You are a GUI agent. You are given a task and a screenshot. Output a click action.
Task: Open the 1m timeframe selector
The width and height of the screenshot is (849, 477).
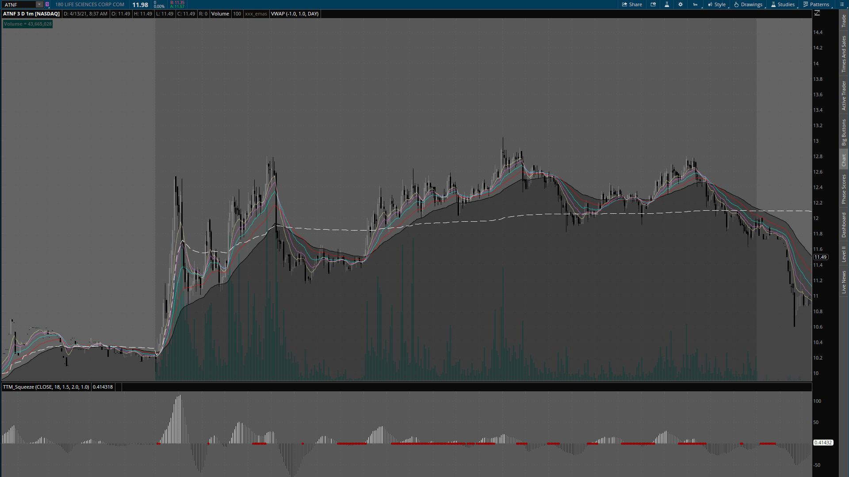(x=695, y=4)
